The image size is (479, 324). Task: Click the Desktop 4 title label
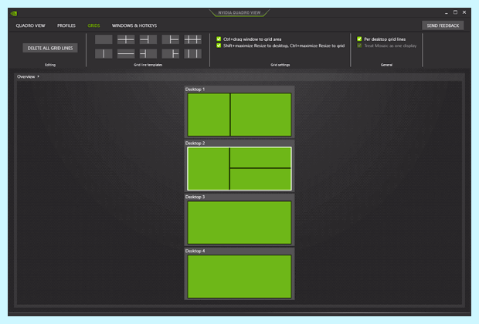pos(195,251)
